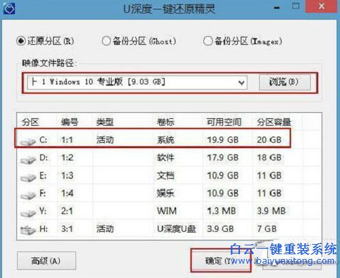This screenshot has height=278, width=340.
Task: Click 20 GB capacity value
Action: click(269, 140)
